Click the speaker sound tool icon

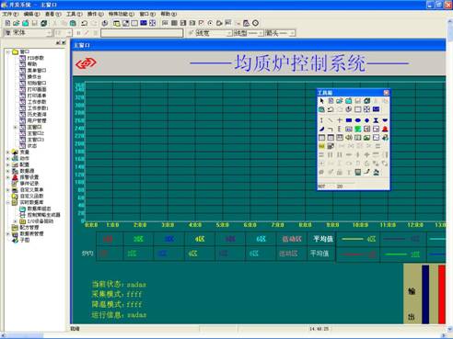[x=349, y=138]
